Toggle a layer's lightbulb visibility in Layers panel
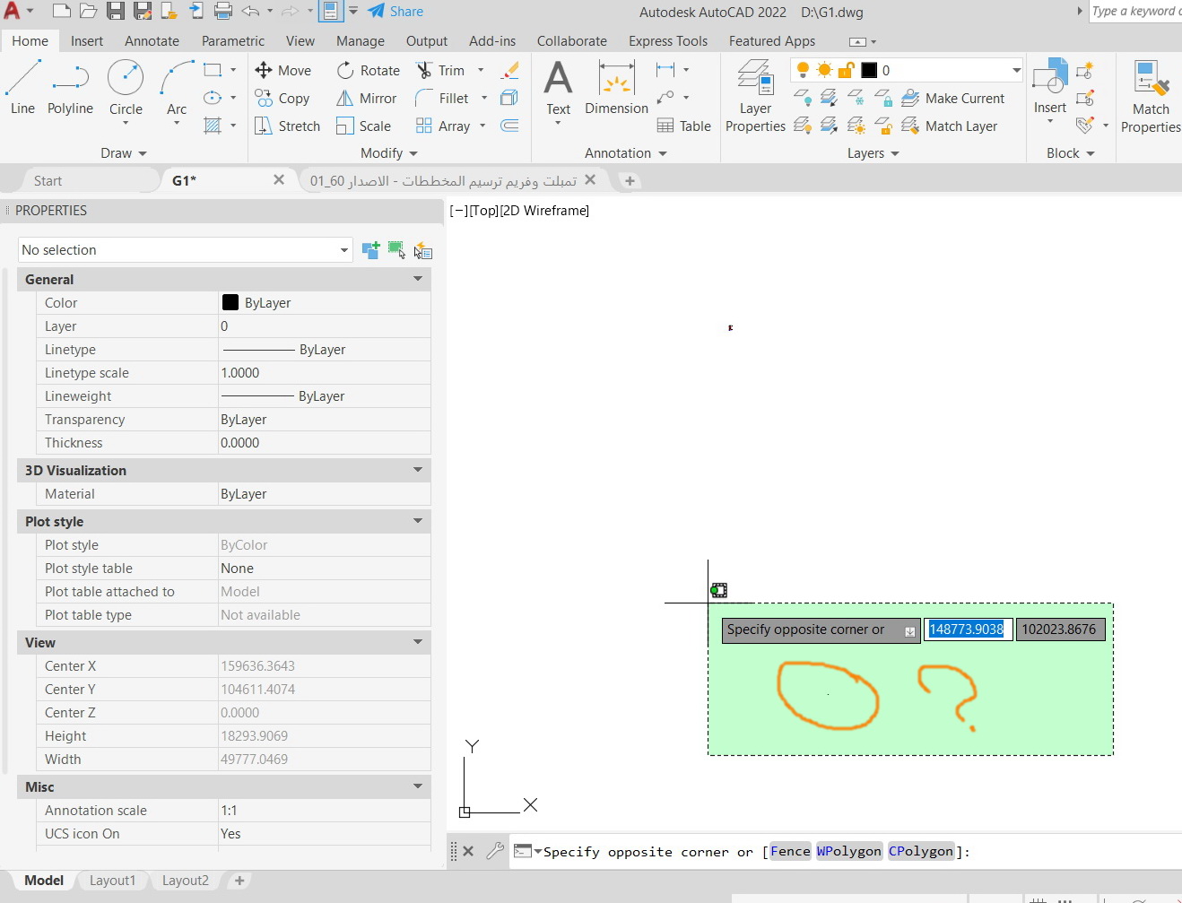This screenshot has width=1182, height=903. [x=801, y=69]
